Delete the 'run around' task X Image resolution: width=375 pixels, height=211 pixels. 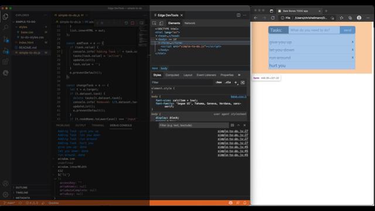(352, 57)
